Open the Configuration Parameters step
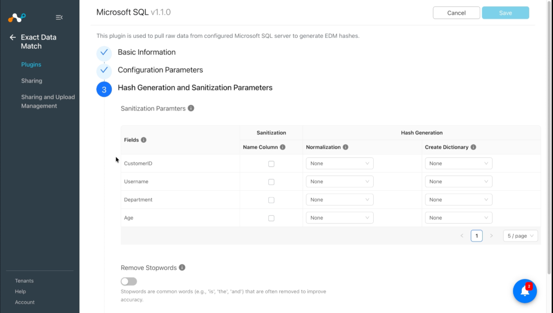 (160, 70)
